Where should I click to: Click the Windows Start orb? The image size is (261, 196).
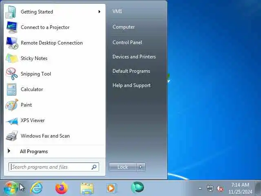11,188
